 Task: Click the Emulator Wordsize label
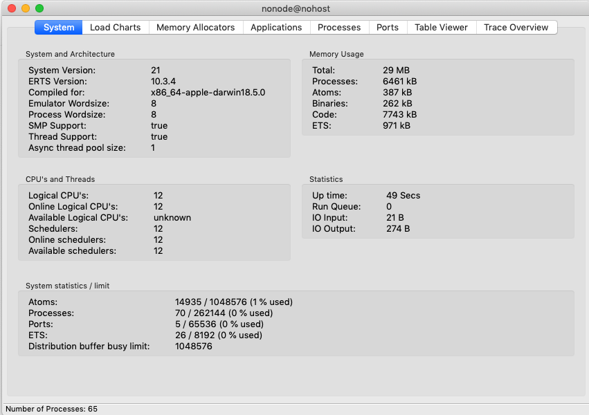pos(69,104)
